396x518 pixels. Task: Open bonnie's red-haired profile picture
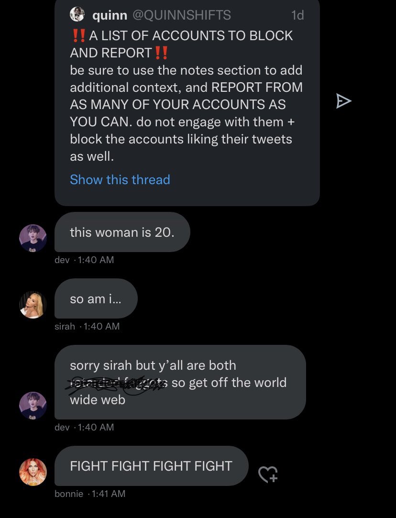tap(33, 472)
